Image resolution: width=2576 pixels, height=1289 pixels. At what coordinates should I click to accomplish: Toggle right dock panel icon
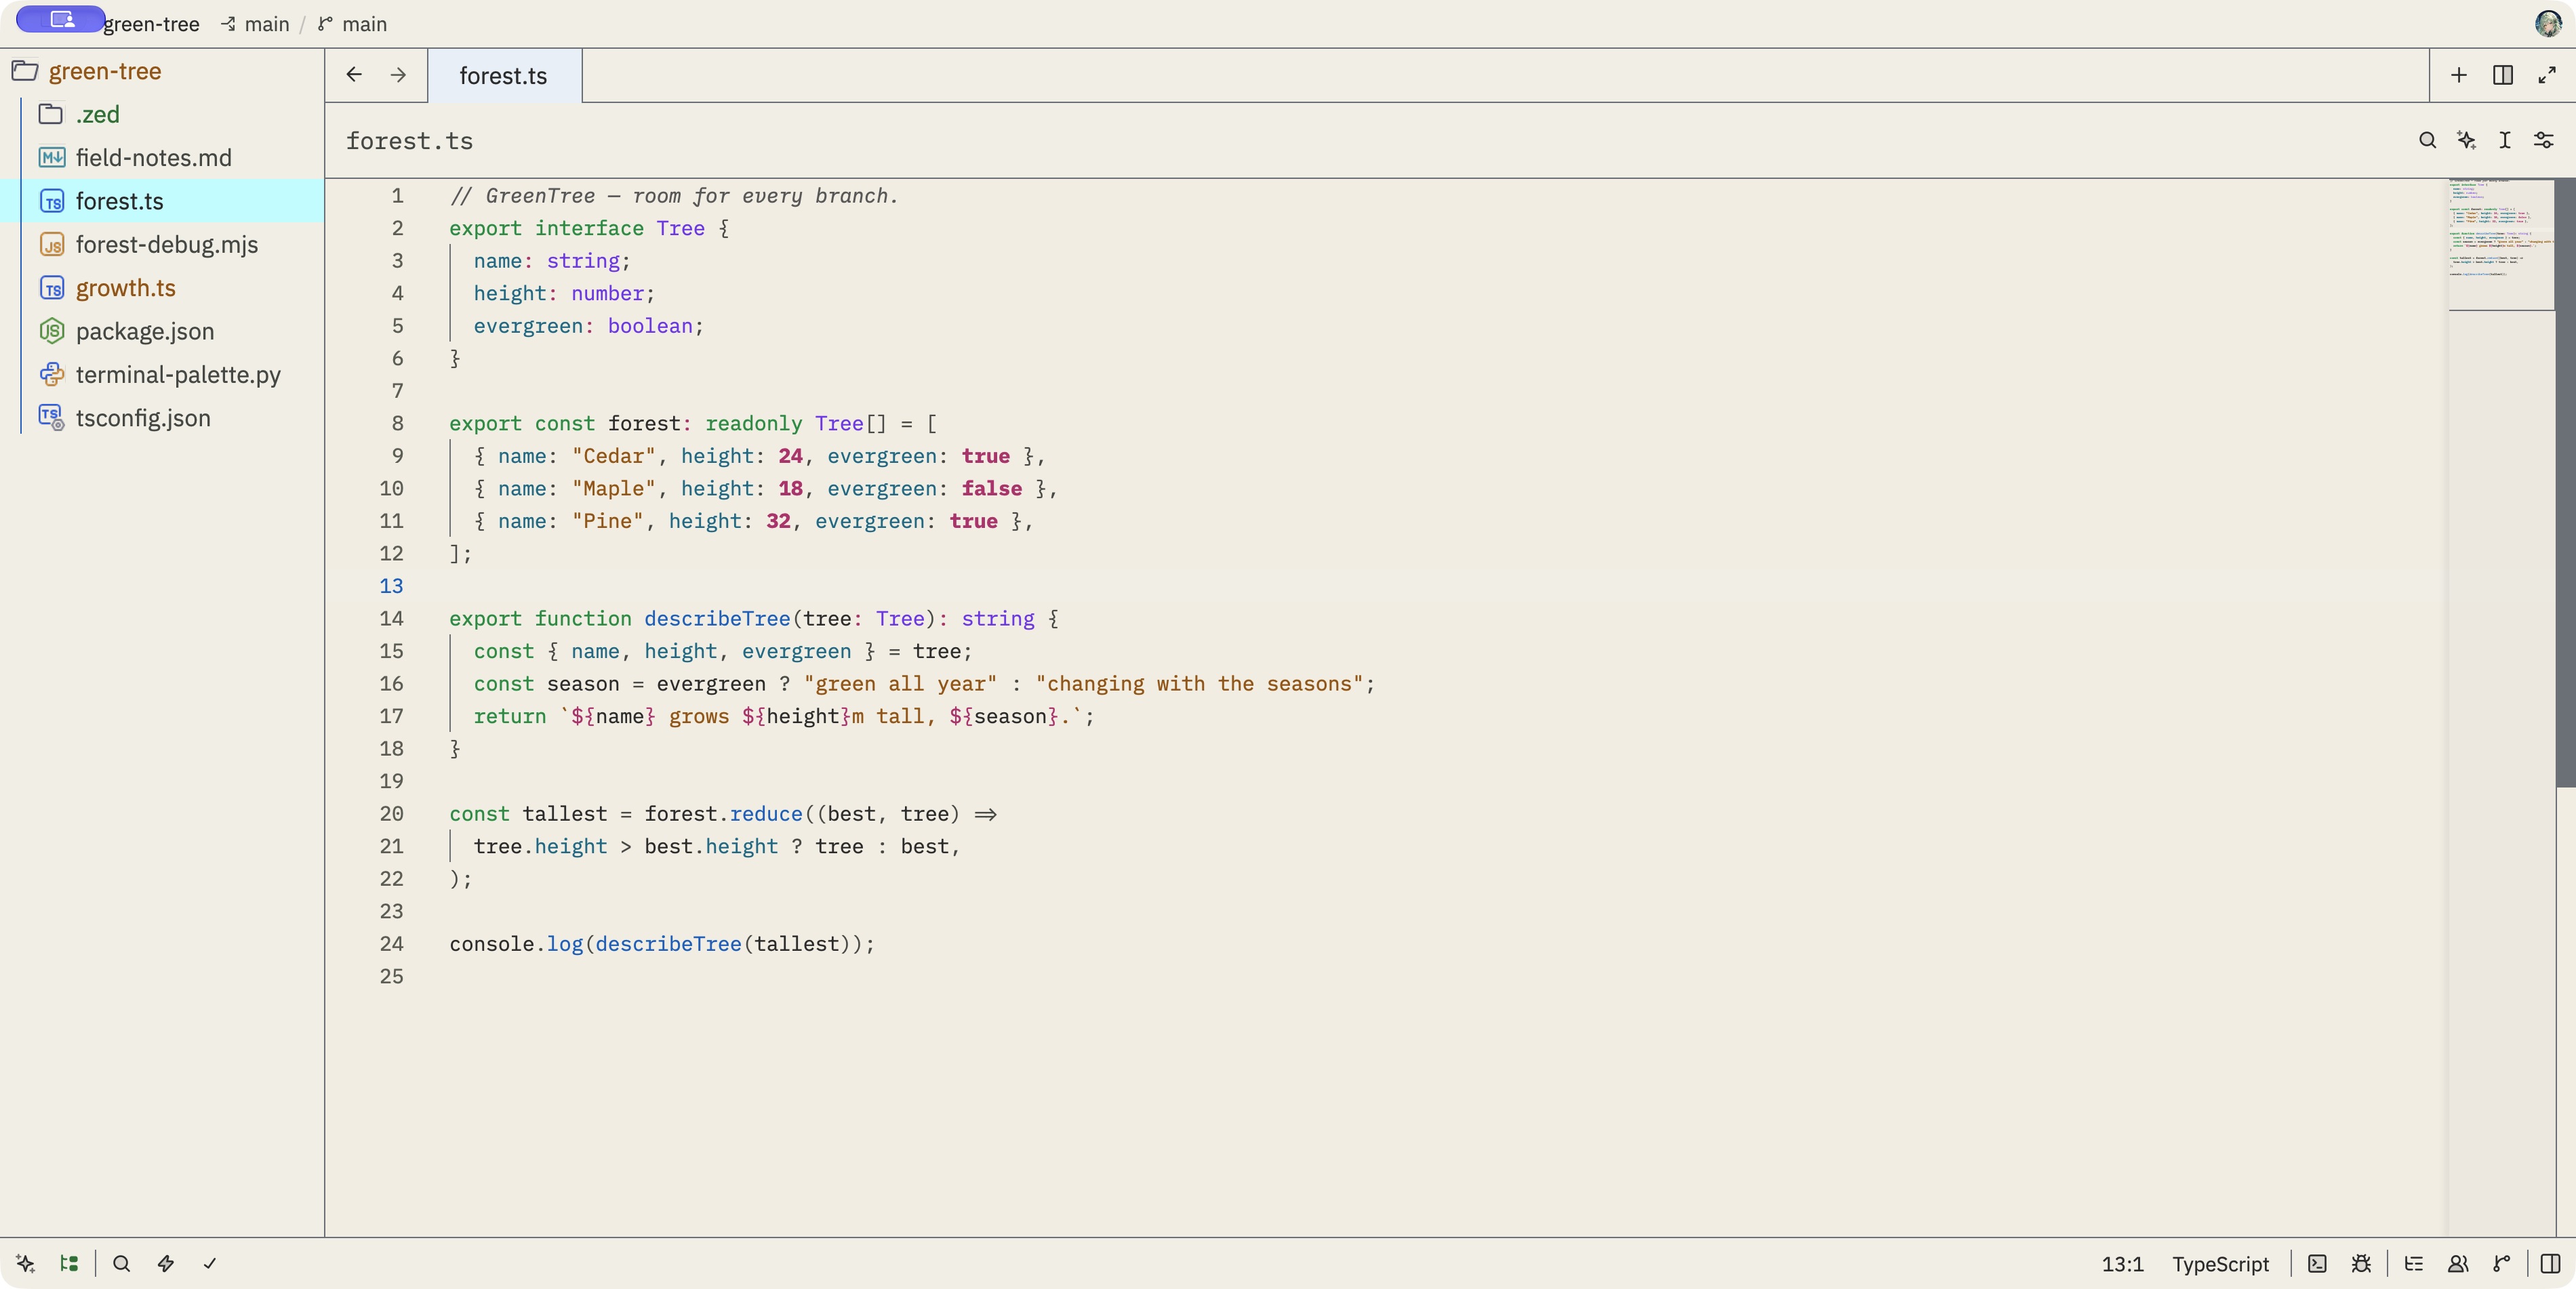tap(2551, 1263)
